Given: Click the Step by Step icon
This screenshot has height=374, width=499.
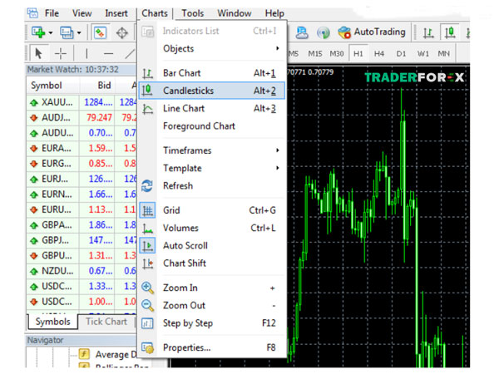Looking at the screenshot, I should coord(147,323).
